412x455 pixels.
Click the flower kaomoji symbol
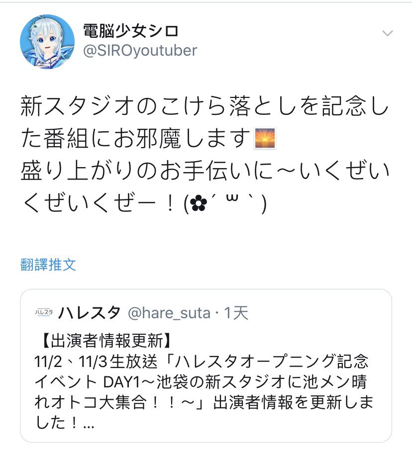point(199,204)
